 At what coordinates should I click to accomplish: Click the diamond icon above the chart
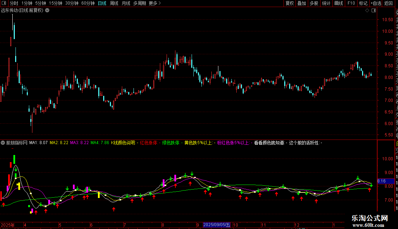tap(367, 11)
